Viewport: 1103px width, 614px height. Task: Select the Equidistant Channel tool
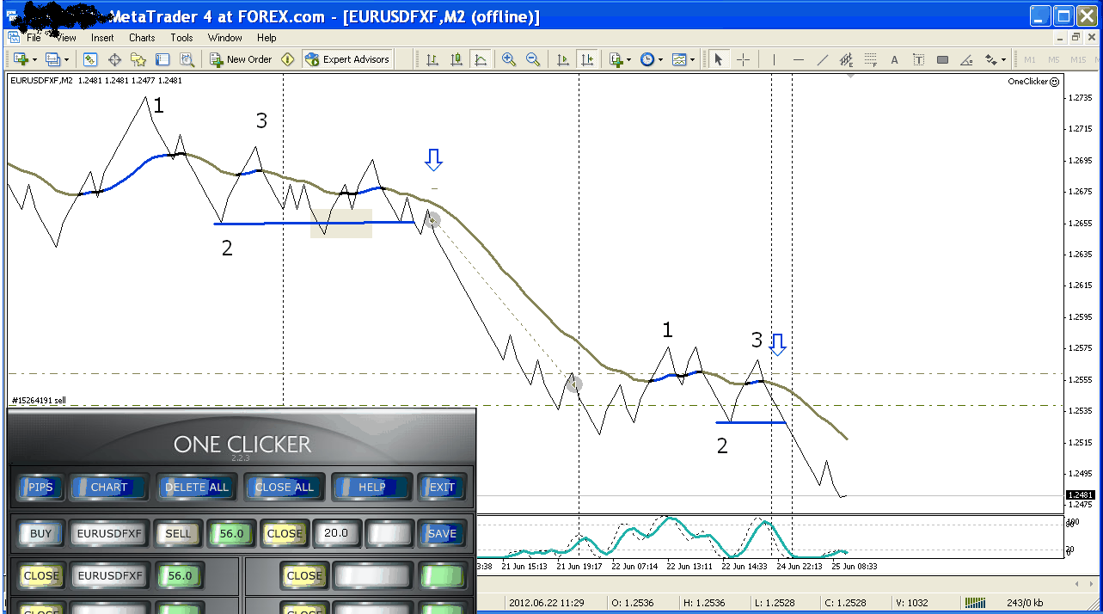[846, 59]
